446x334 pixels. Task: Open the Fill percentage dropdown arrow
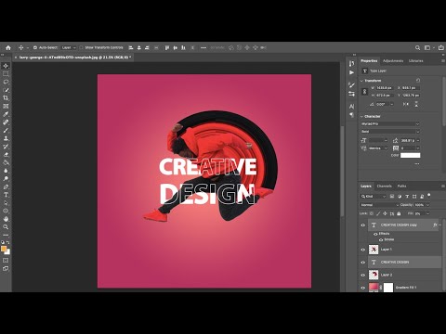427,213
